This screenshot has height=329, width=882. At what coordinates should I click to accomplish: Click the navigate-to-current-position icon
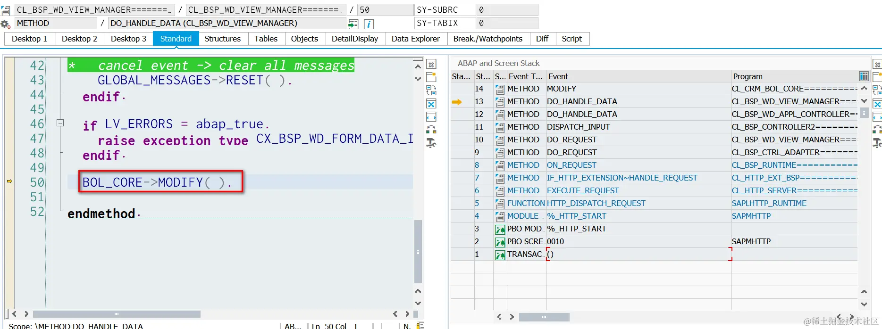pos(353,24)
